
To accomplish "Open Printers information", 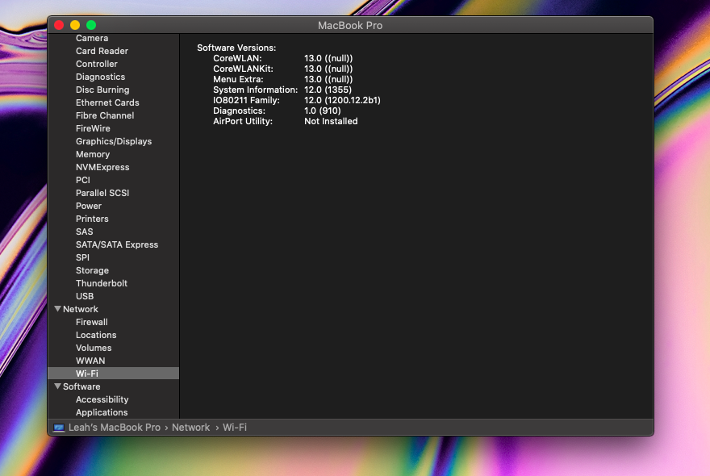I will pos(92,219).
